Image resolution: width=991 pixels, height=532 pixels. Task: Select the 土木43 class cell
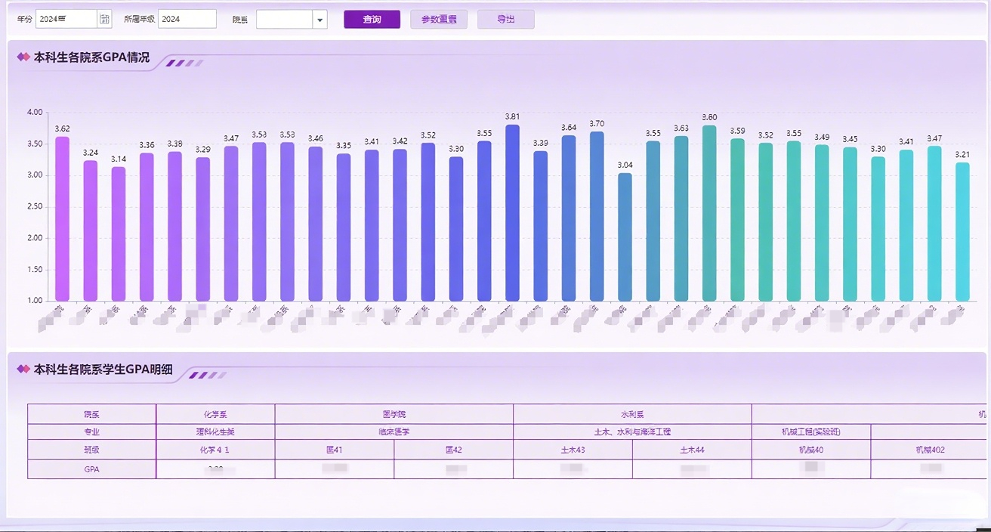tap(573, 450)
